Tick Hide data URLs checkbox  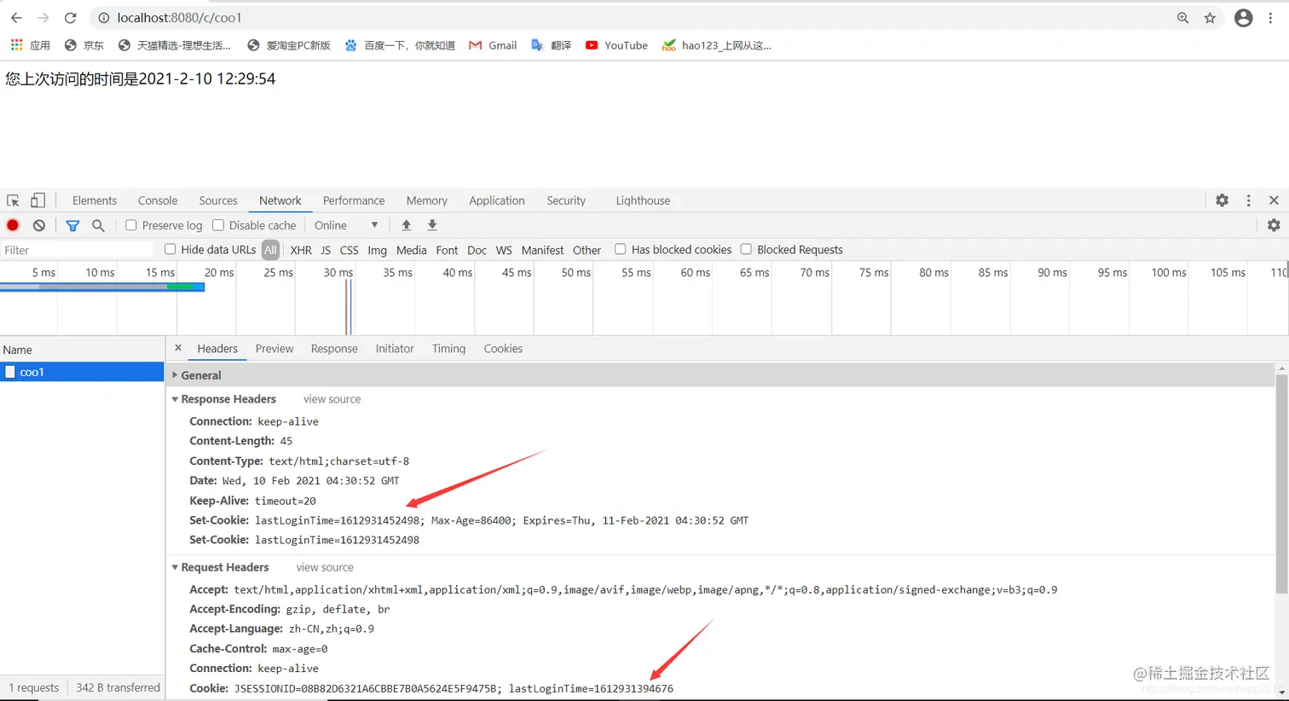171,249
